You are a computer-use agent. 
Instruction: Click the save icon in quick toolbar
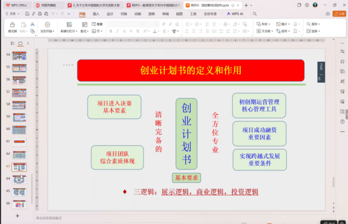27,14
